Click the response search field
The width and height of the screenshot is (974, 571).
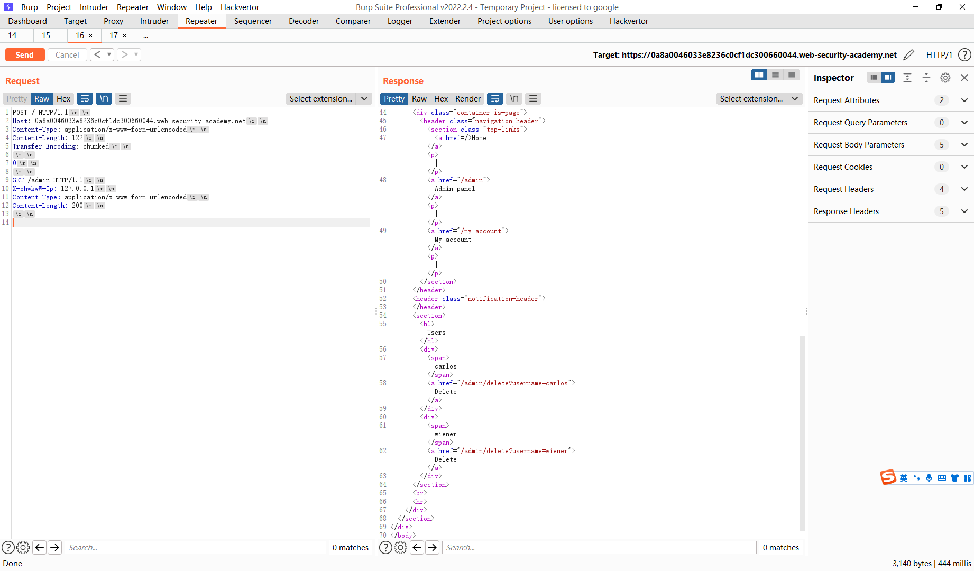[x=599, y=548]
